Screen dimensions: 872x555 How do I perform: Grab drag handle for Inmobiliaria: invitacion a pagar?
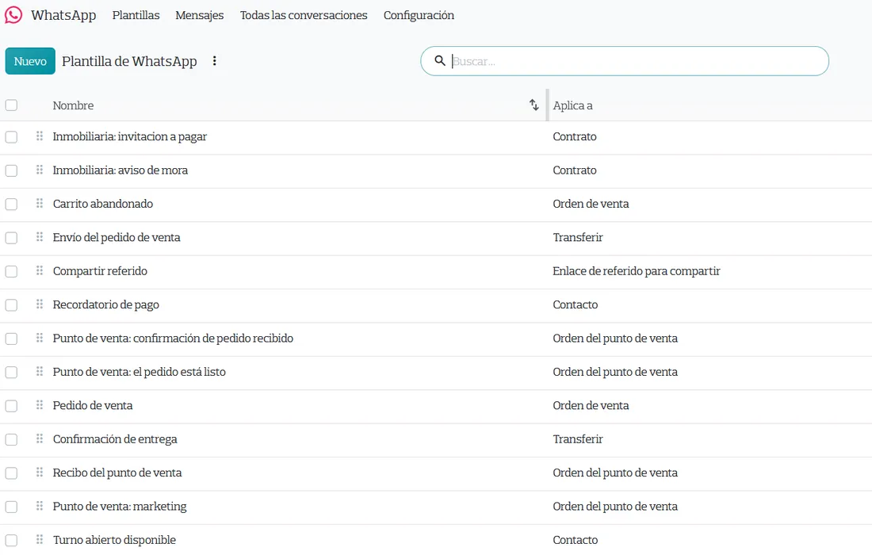click(40, 136)
